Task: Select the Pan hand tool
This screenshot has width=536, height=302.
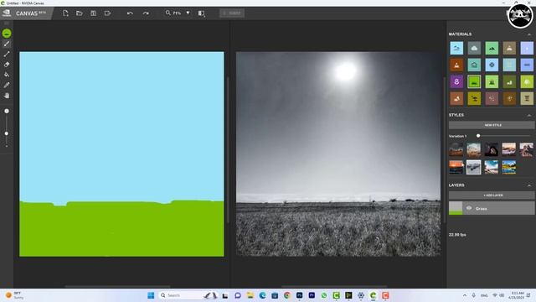Action: (x=7, y=96)
